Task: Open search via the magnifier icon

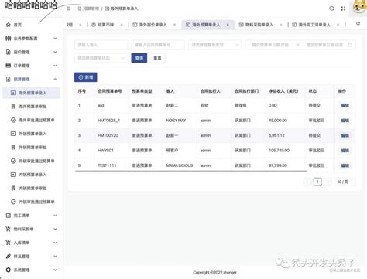Action: [x=332, y=9]
